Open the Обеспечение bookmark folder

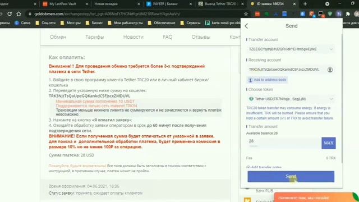(x=162, y=23)
